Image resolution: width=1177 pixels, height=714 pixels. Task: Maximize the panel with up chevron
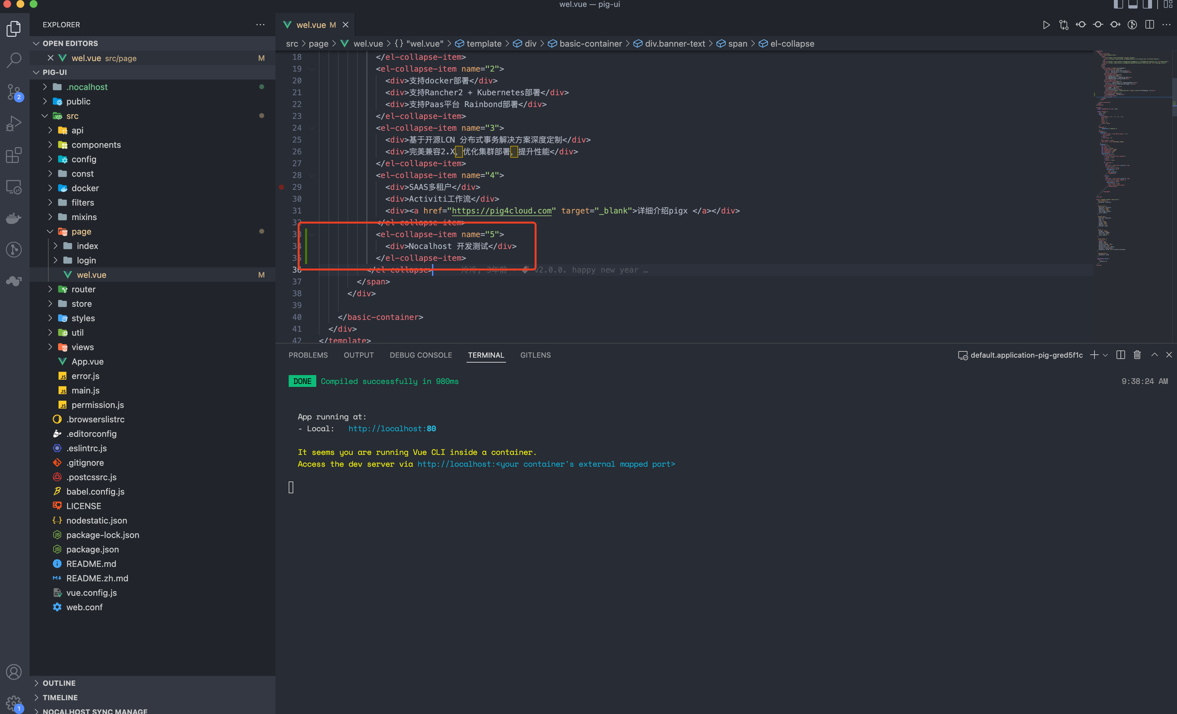1155,355
